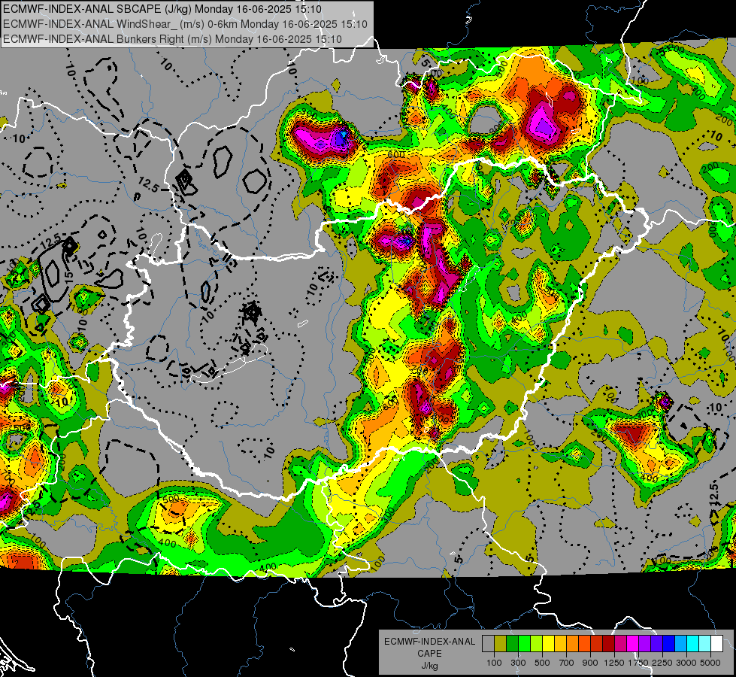Click the 1750 value under the legend

click(638, 663)
